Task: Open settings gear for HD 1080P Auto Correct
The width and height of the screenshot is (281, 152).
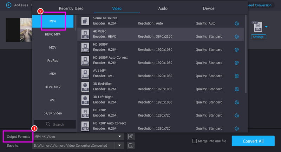Action: 236,63
